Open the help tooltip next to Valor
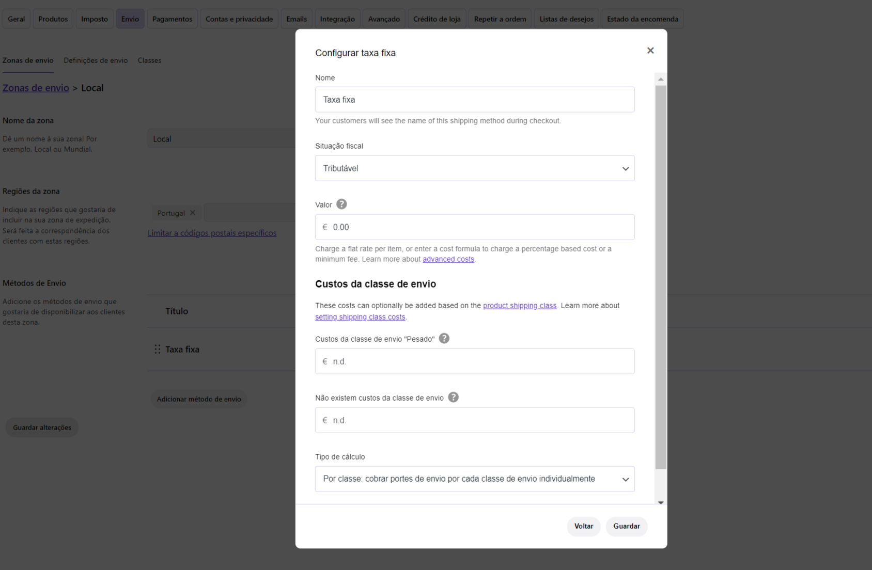Viewport: 872px width, 570px height. pyautogui.click(x=341, y=204)
